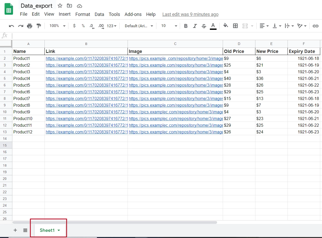Open the zoom 100% dropdown
Screen dimensions: 322x238
click(57, 26)
